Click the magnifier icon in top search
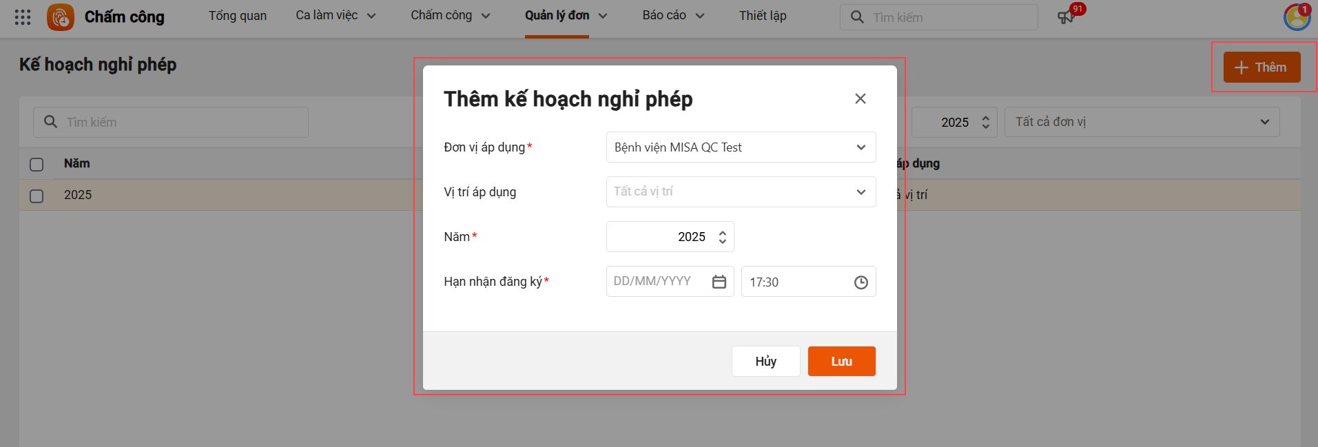1318x447 pixels. pyautogui.click(x=857, y=17)
